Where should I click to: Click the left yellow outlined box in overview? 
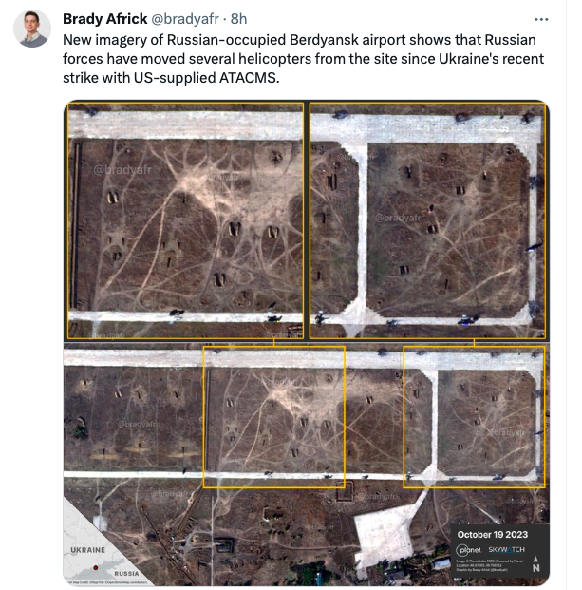[274, 417]
